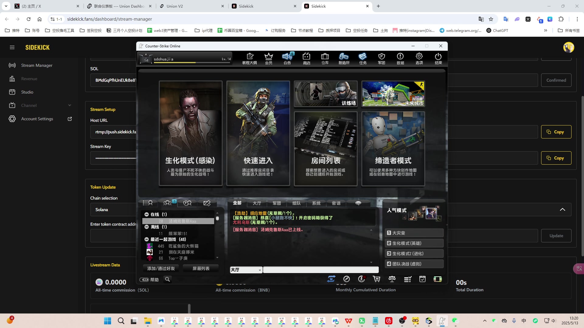Open the player list search tab

coord(148,203)
